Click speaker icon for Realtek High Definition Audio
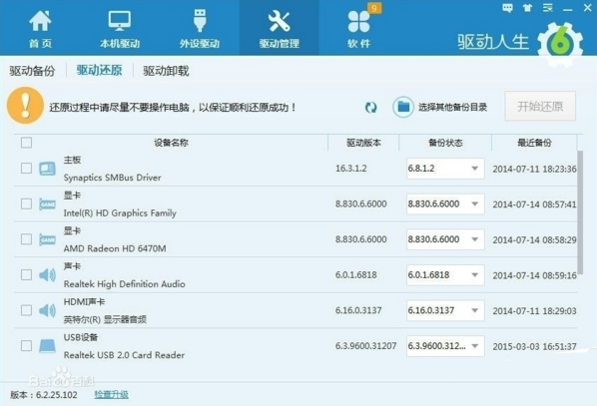 click(47, 274)
